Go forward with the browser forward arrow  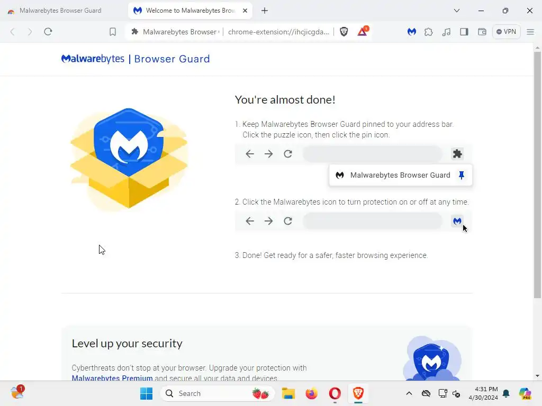[30, 32]
